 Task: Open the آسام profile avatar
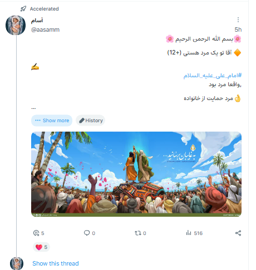coord(16,25)
